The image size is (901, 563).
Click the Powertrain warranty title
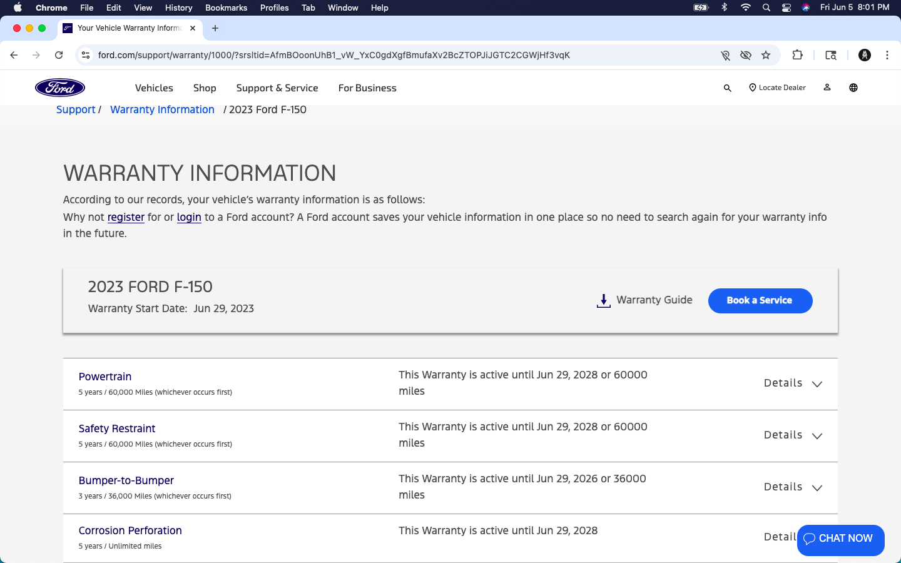click(105, 377)
